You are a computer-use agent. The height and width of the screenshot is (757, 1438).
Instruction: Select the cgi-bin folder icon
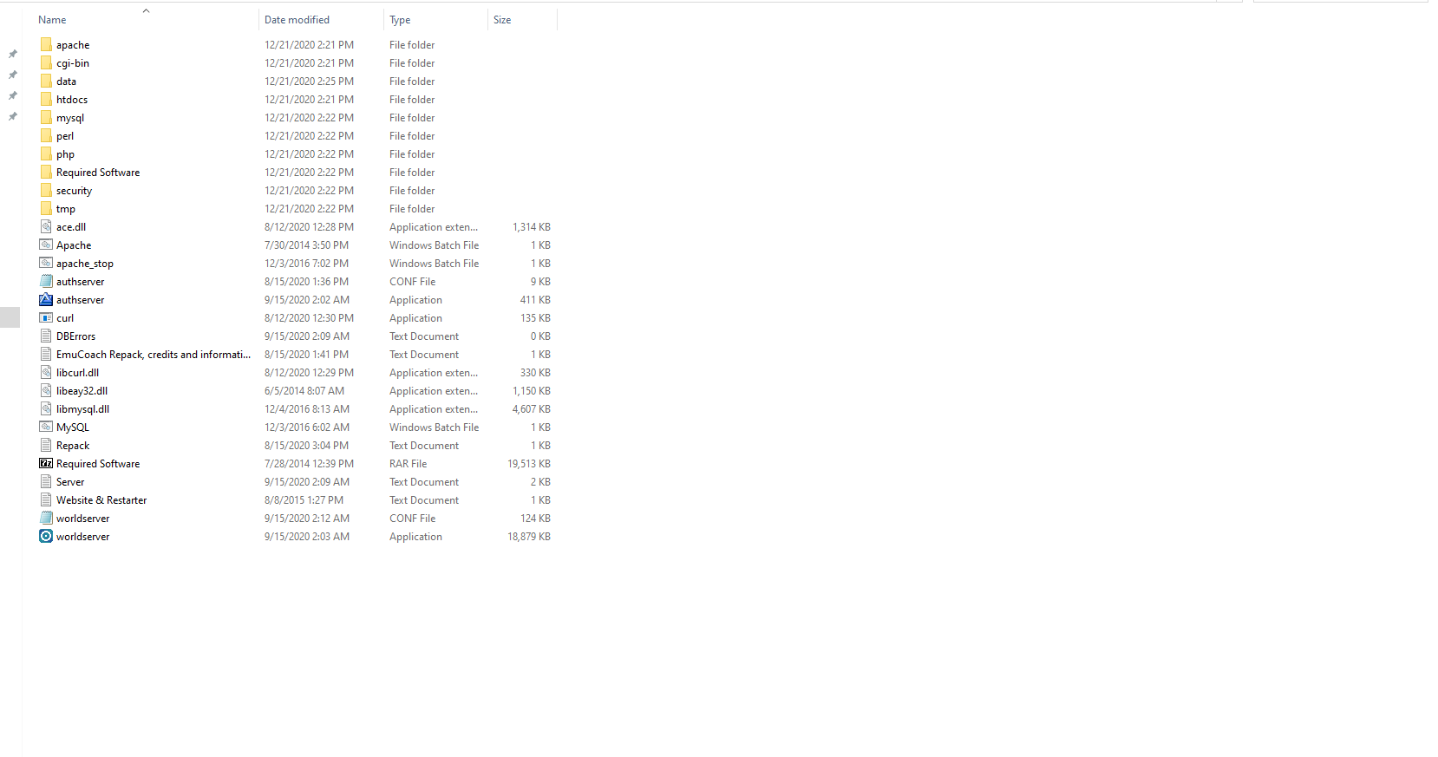coord(46,62)
